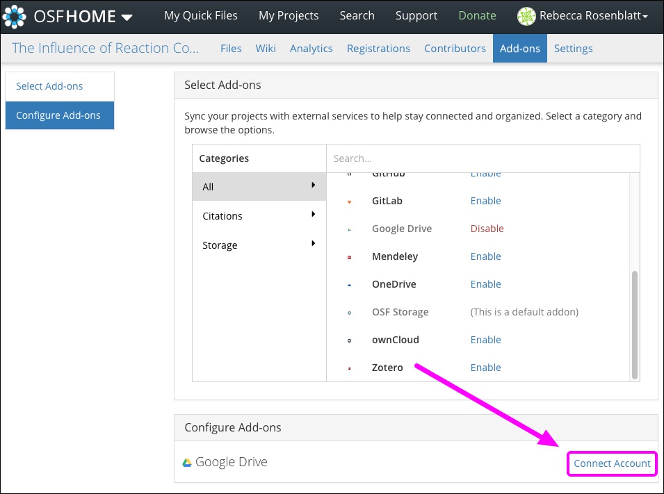Click the OSF logo icon
This screenshot has height=494, width=664.
(14, 17)
